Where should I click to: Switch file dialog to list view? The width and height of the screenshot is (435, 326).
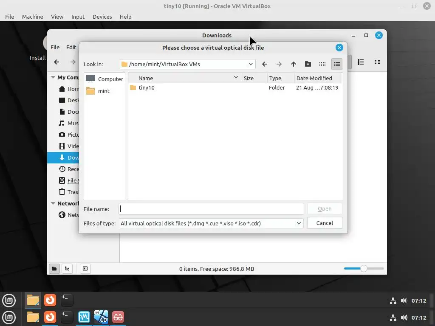point(322,65)
